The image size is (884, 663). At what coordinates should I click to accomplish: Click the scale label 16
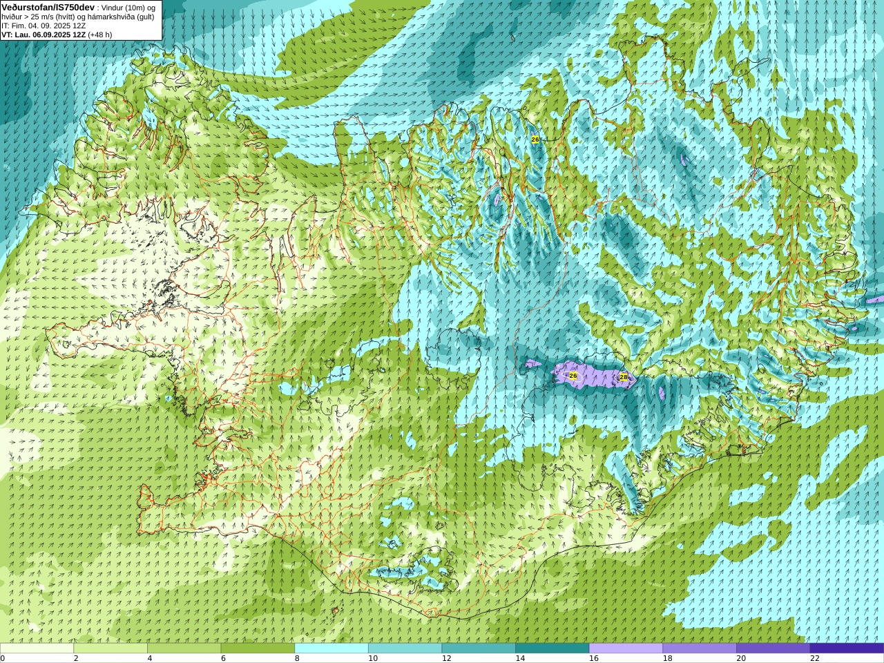594,658
